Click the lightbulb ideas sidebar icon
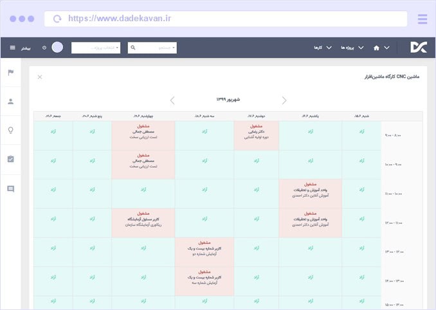 pos(10,130)
